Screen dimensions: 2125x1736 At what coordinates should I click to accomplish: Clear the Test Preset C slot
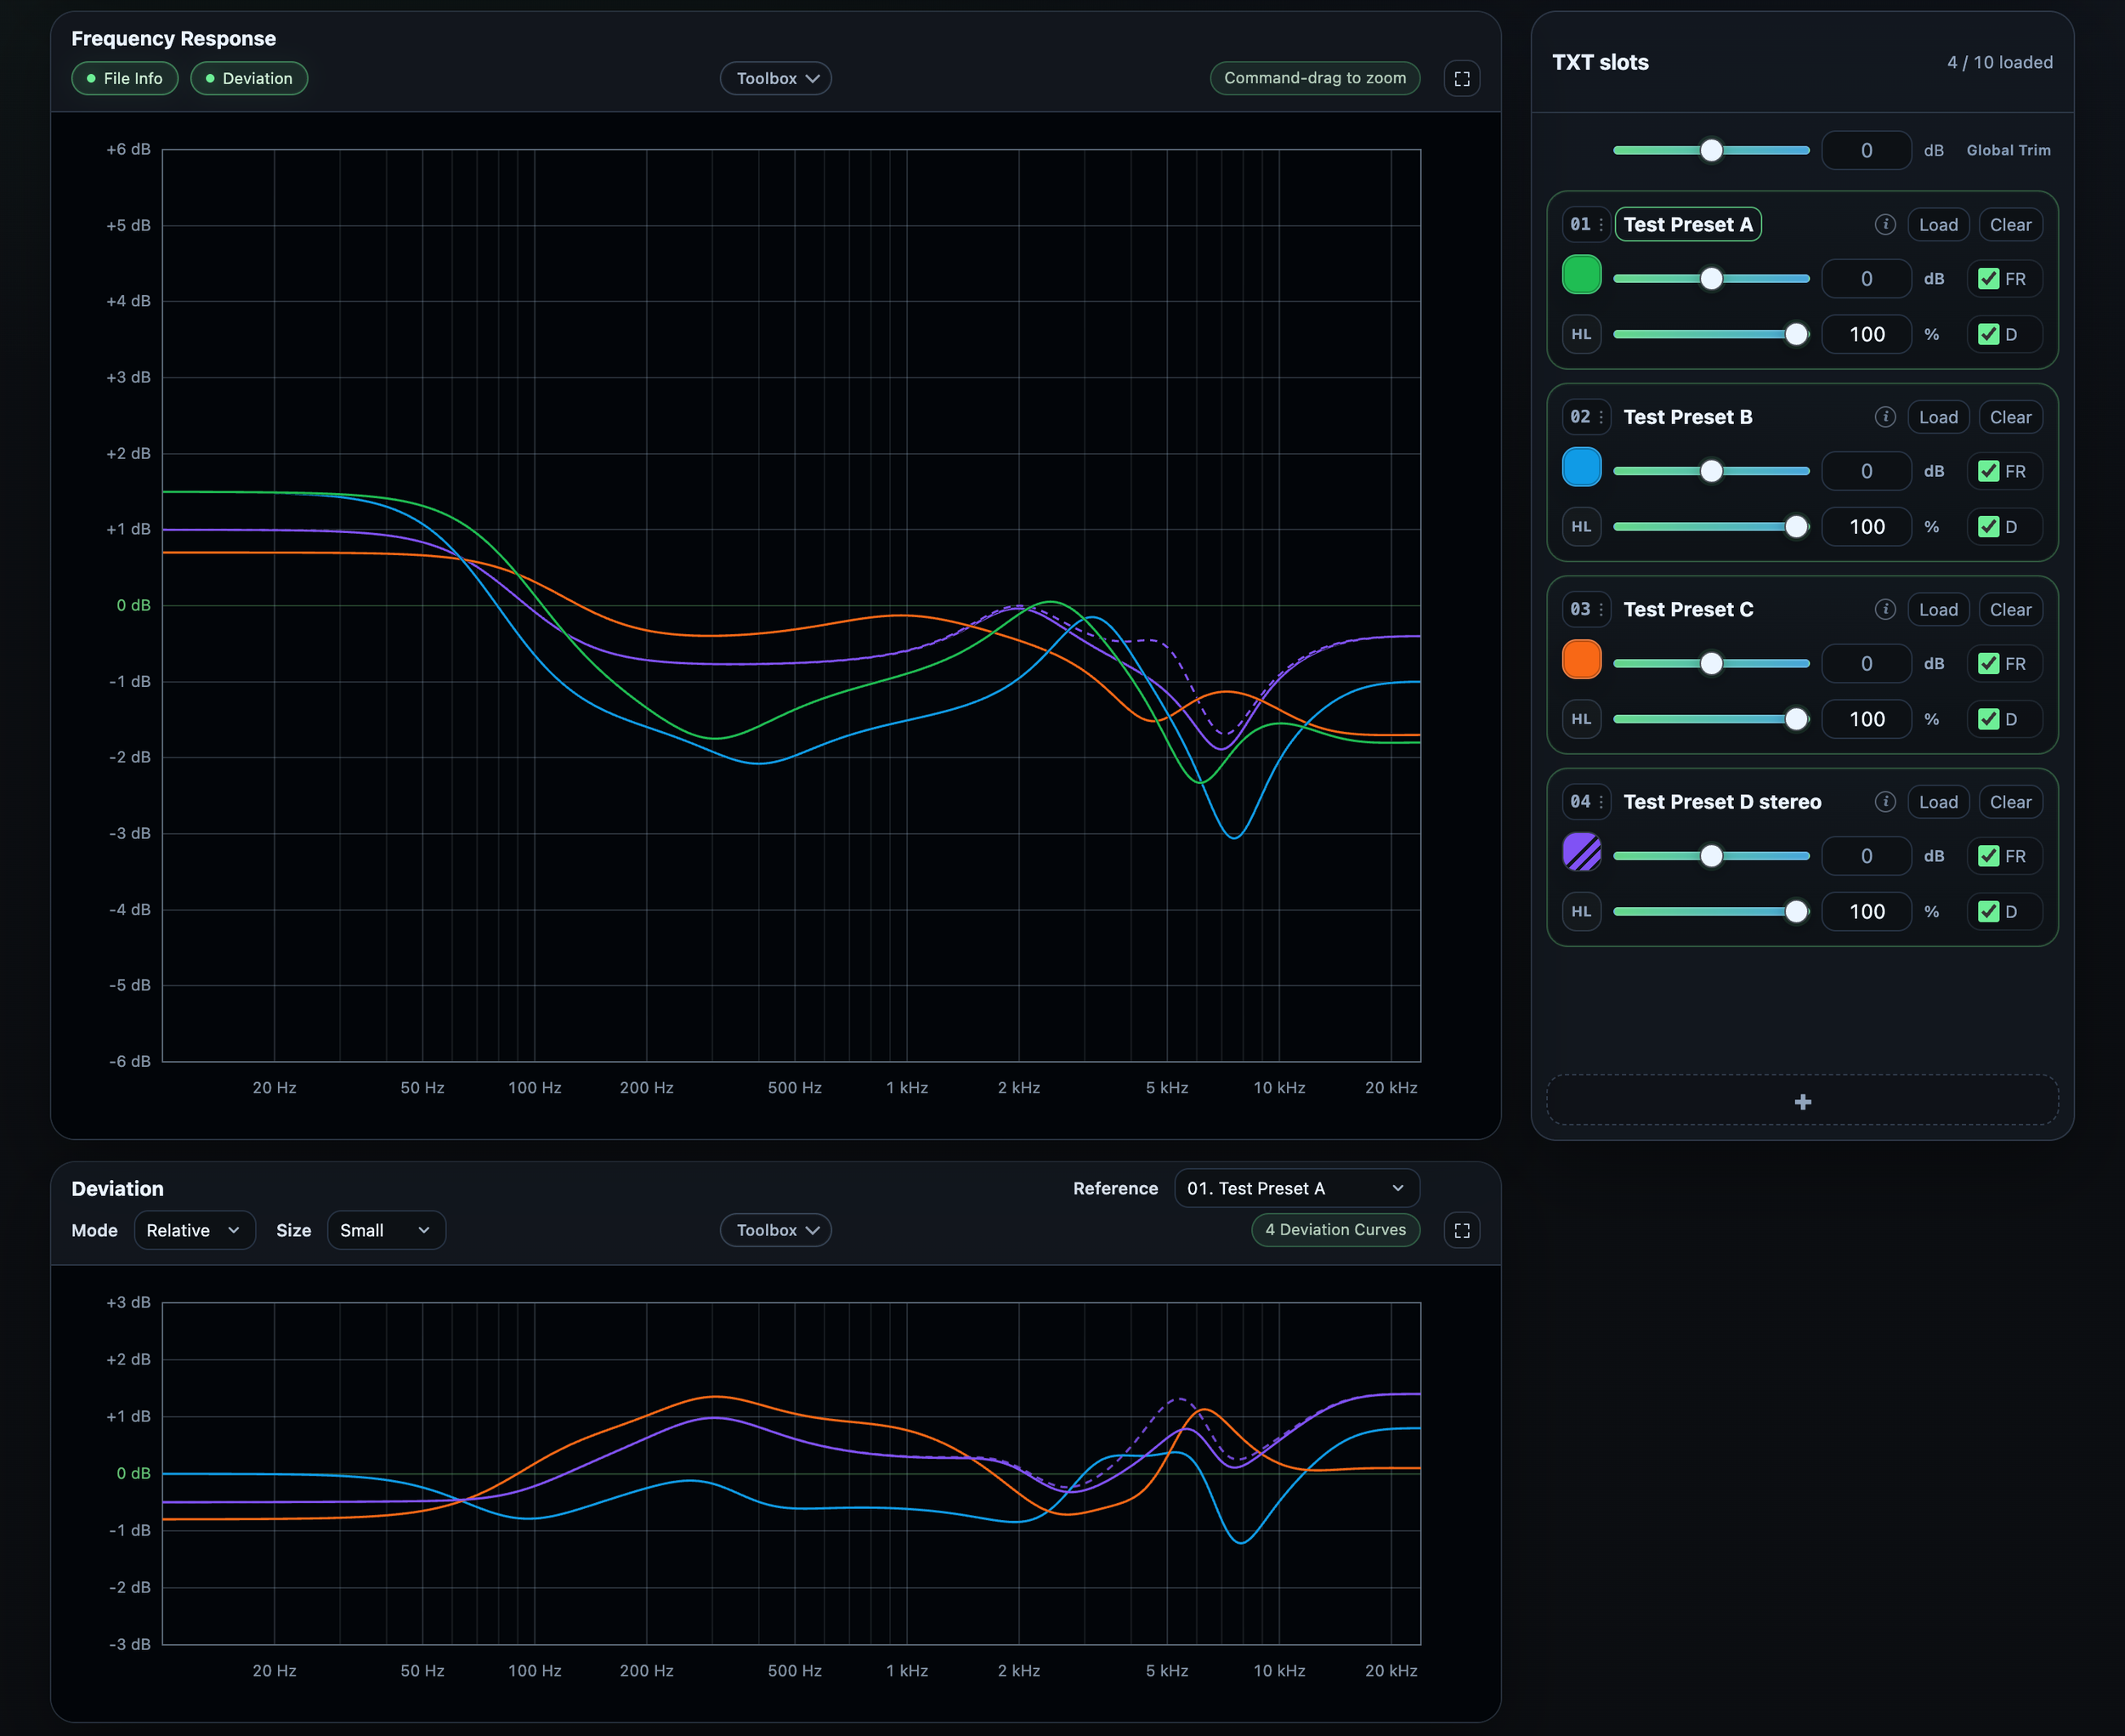(x=2010, y=610)
